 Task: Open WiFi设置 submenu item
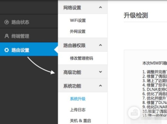(78, 20)
